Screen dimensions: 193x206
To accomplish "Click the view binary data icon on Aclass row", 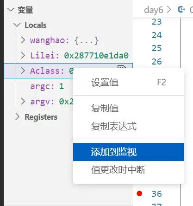I will (122, 67).
